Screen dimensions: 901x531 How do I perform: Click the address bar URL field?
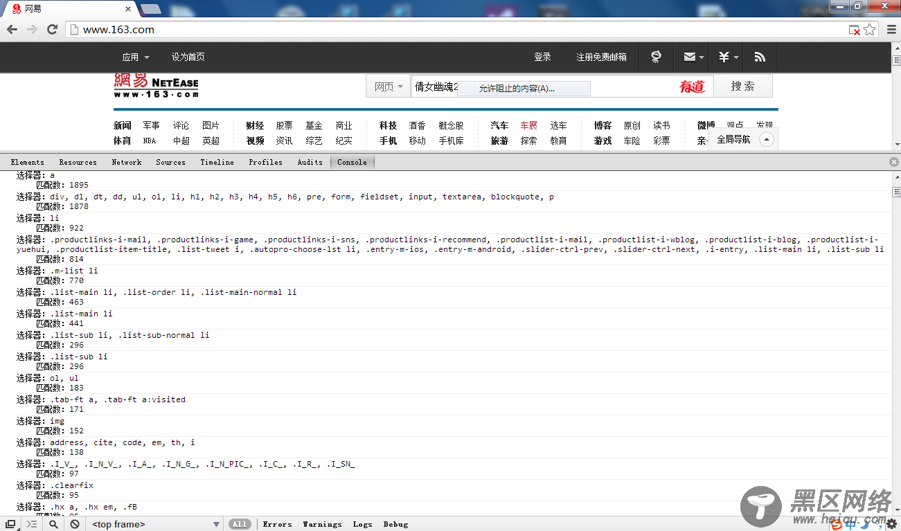coord(457,30)
